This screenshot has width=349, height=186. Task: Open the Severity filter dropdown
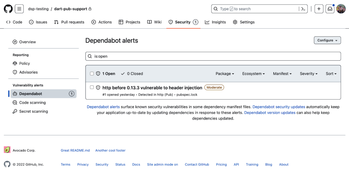(308, 73)
